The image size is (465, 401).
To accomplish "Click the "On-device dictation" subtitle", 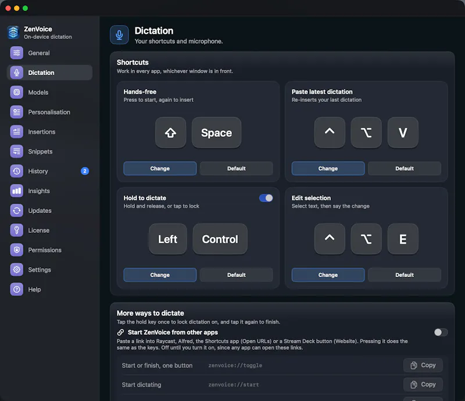I will [48, 37].
